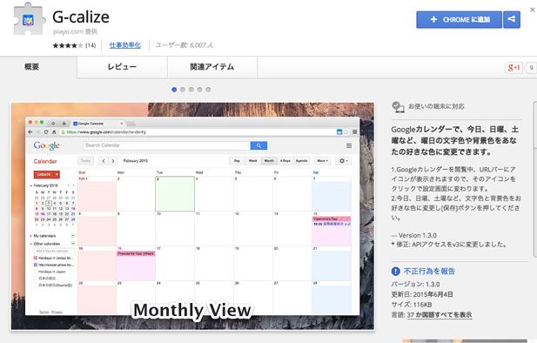Image resolution: width=537 pixels, height=343 pixels.
Task: Open the gear settings dropdown in screenshot
Action: [343, 161]
